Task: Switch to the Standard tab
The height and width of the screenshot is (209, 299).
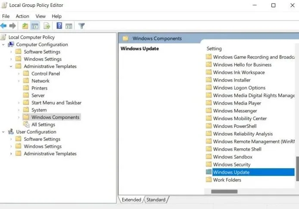Action: point(156,200)
